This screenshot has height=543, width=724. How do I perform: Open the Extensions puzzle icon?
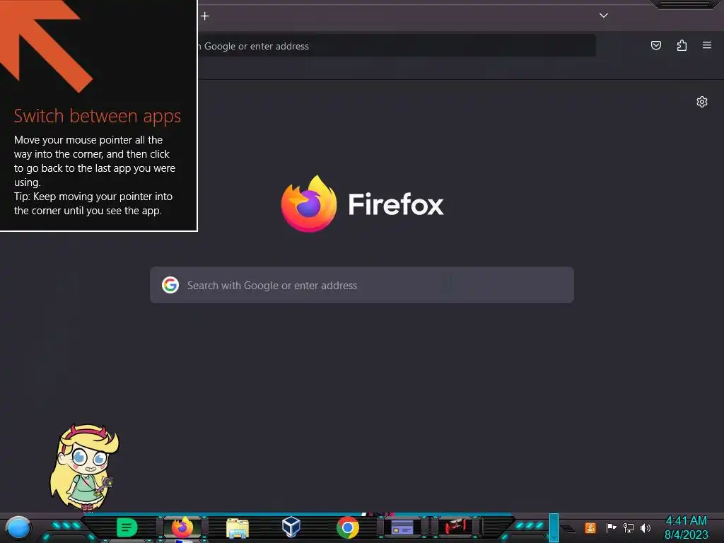point(682,45)
